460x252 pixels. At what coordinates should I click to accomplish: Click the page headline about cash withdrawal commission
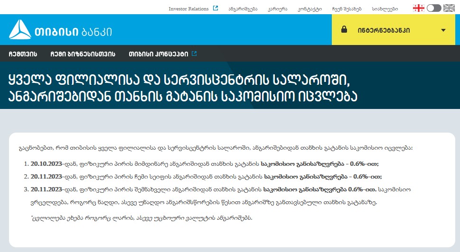[x=183, y=88]
